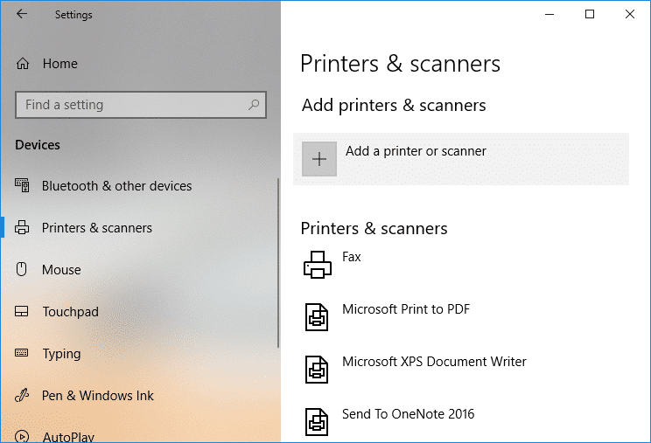
Task: Select the Bluetooth & other devices icon
Action: [x=22, y=185]
